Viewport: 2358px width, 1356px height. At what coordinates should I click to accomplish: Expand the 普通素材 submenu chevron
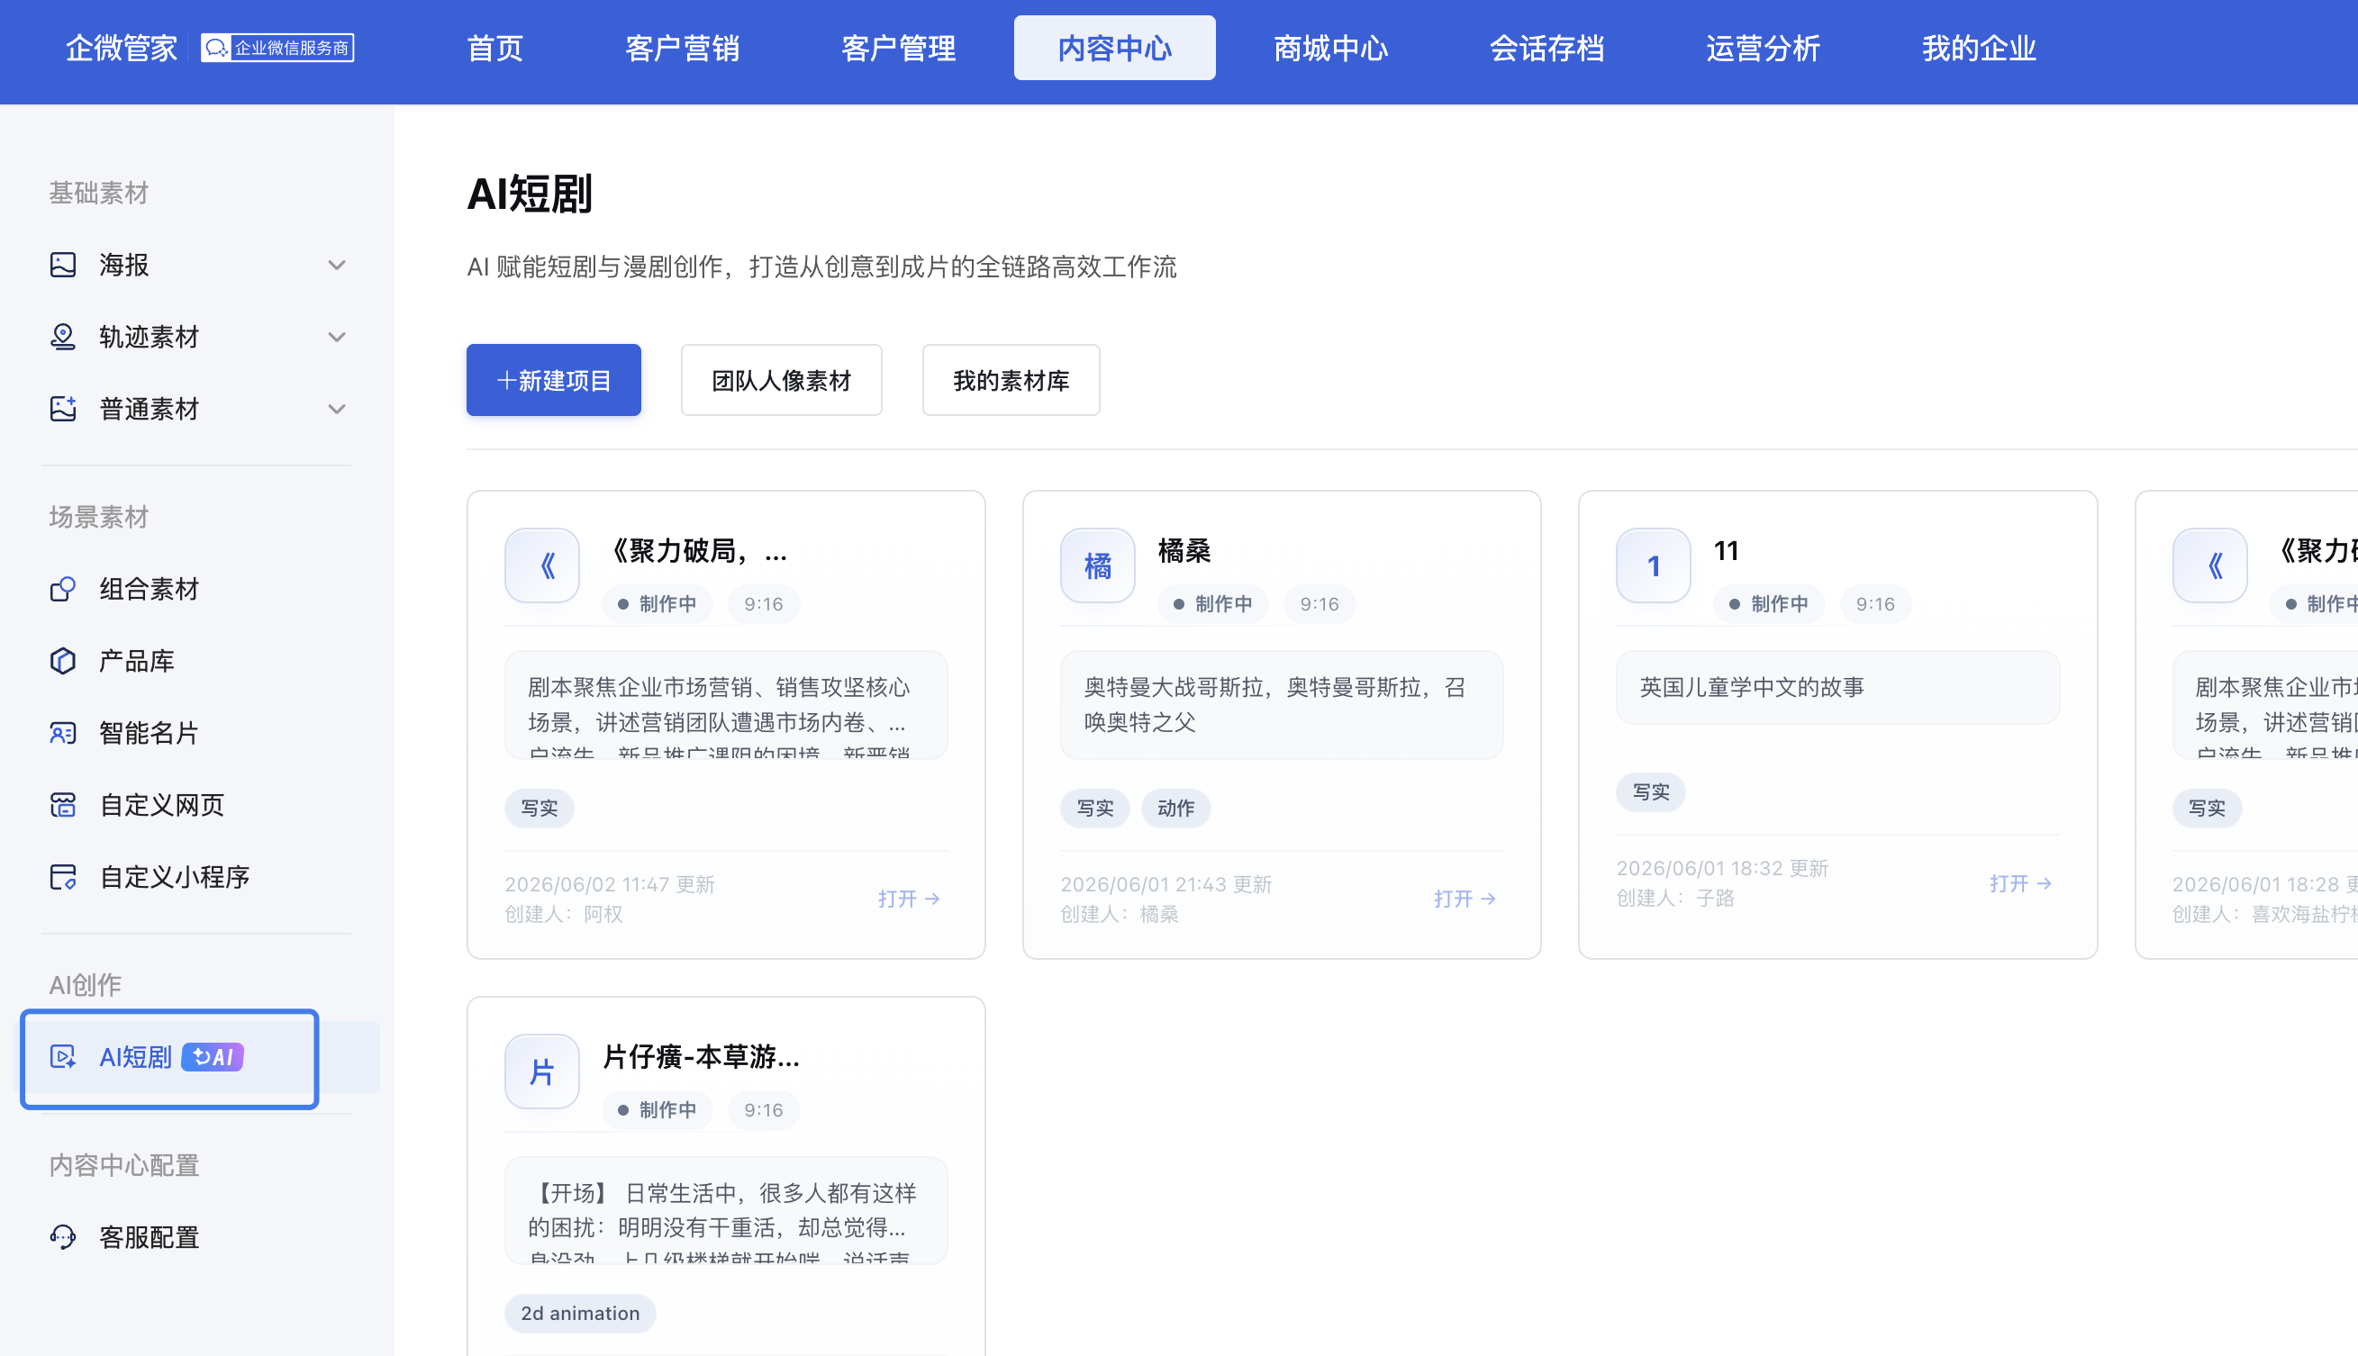(x=337, y=409)
